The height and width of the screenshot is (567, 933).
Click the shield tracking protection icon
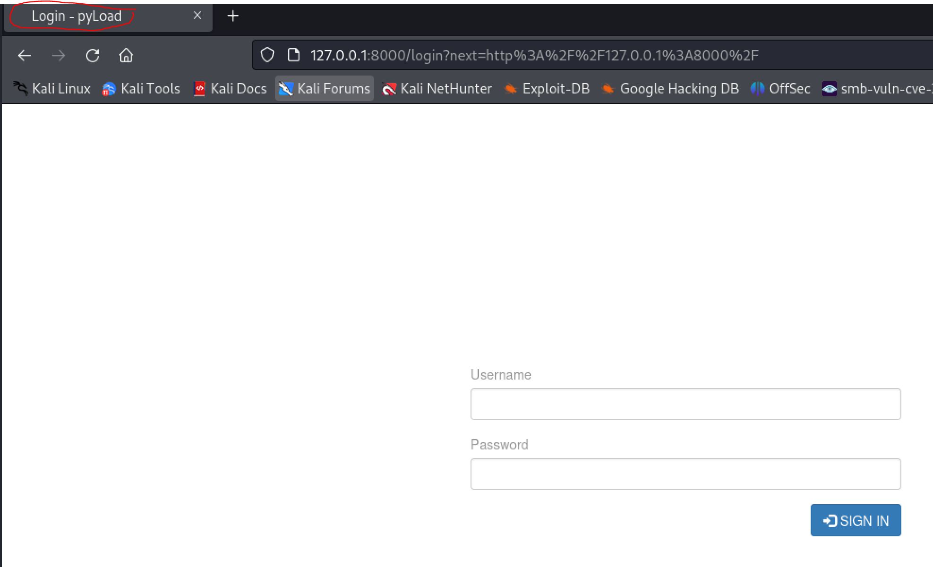click(267, 55)
